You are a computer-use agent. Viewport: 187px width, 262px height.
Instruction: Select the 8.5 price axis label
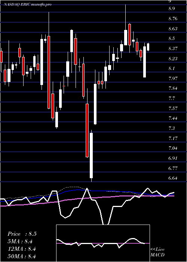(x=171, y=39)
